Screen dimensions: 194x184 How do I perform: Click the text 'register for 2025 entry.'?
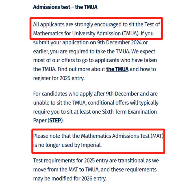59,78
